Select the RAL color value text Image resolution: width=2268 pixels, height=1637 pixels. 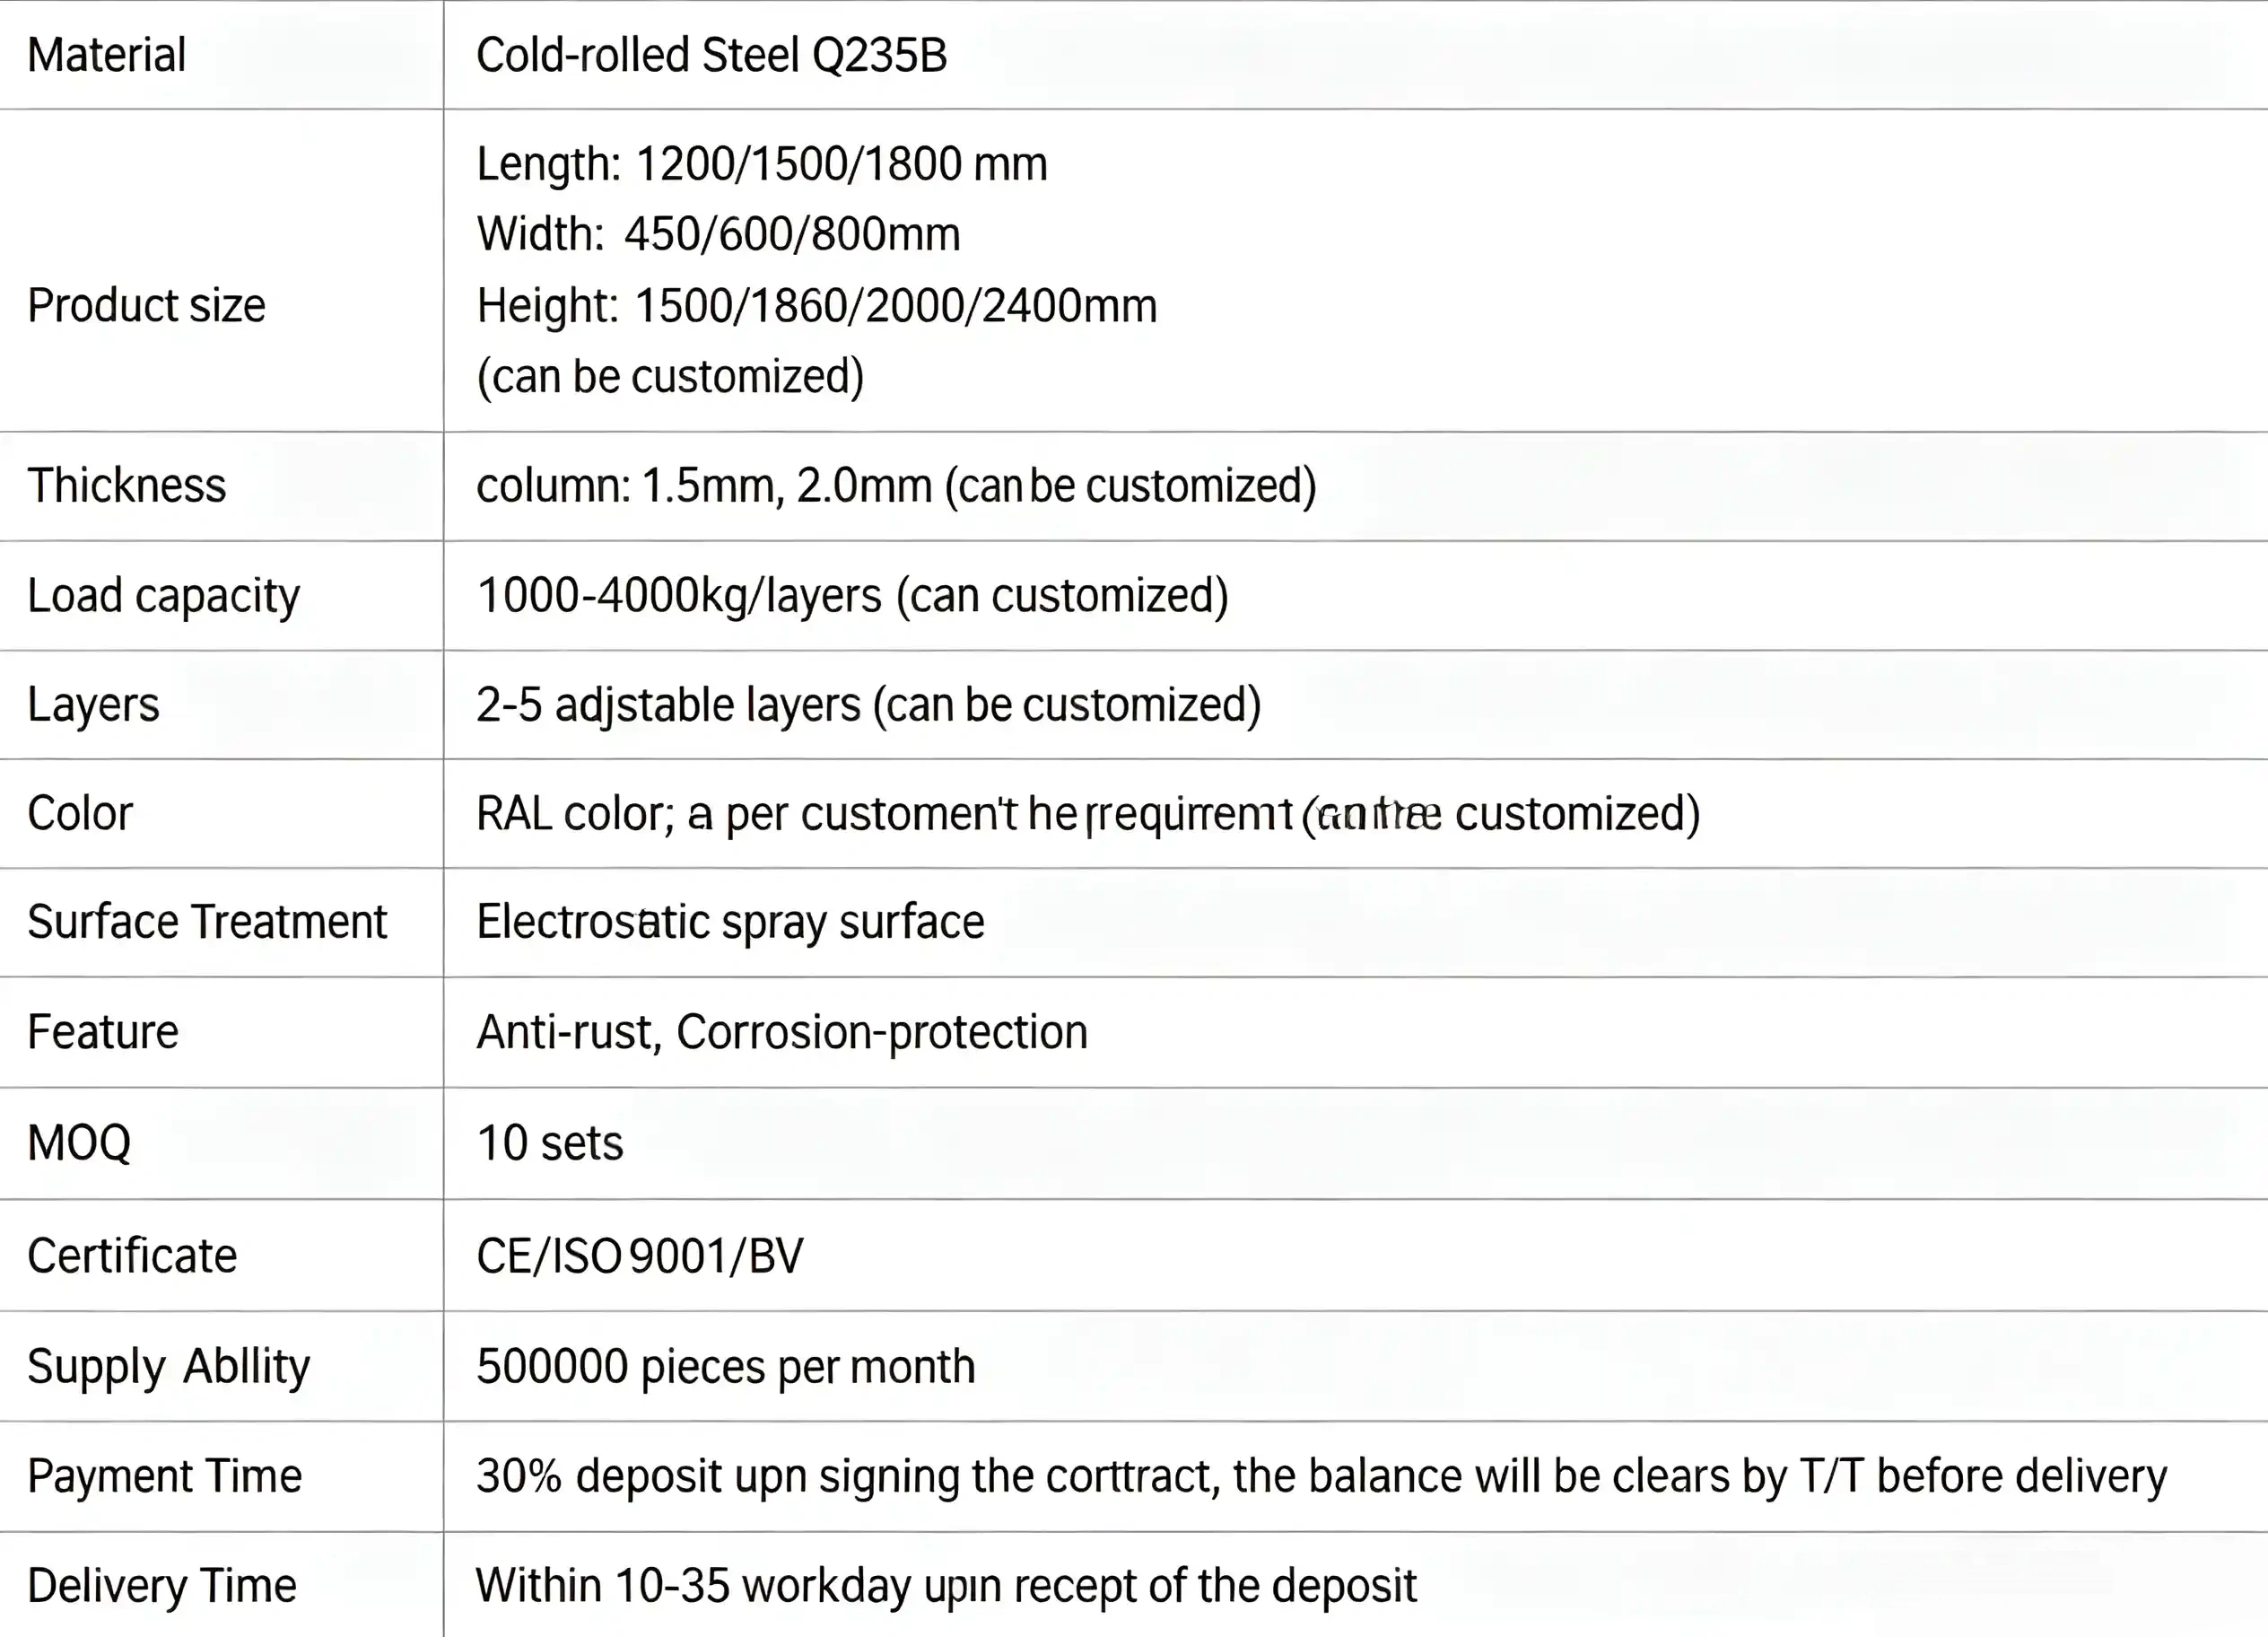click(1088, 815)
